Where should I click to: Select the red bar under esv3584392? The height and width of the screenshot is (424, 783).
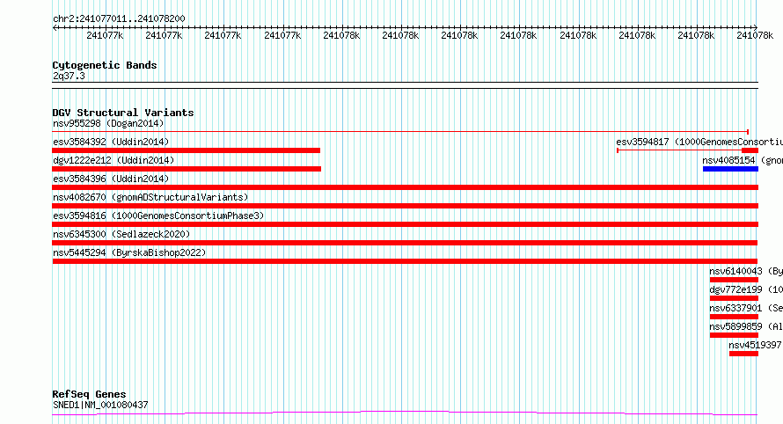click(x=187, y=150)
